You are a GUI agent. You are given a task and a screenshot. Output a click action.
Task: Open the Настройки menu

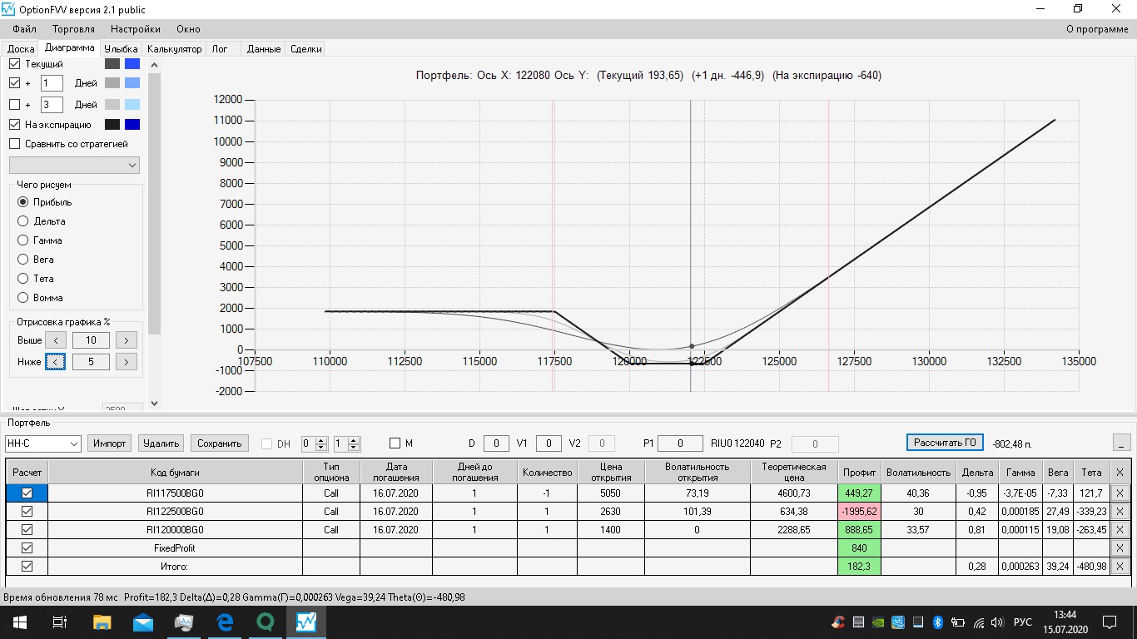coord(136,29)
